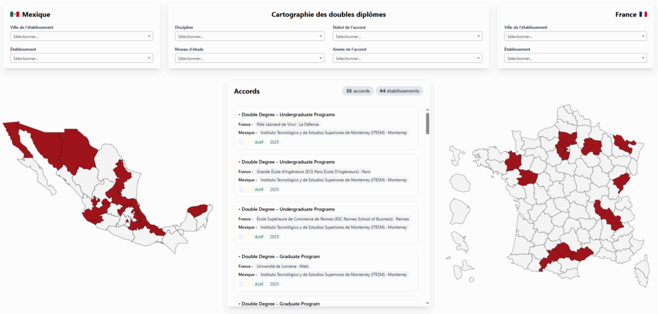Click the 35 accords counter badge

tap(358, 91)
